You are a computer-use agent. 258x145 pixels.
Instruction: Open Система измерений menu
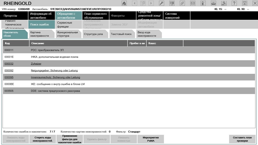tap(177, 16)
